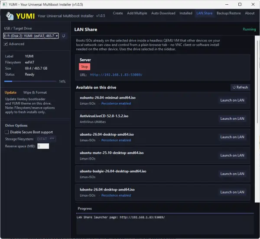The height and width of the screenshot is (239, 260).
Task: Click the YUMI logo icon
Action: point(10,16)
